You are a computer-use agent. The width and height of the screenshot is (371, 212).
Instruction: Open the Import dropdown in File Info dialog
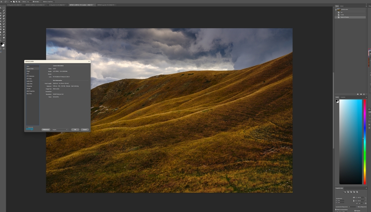click(x=60, y=130)
